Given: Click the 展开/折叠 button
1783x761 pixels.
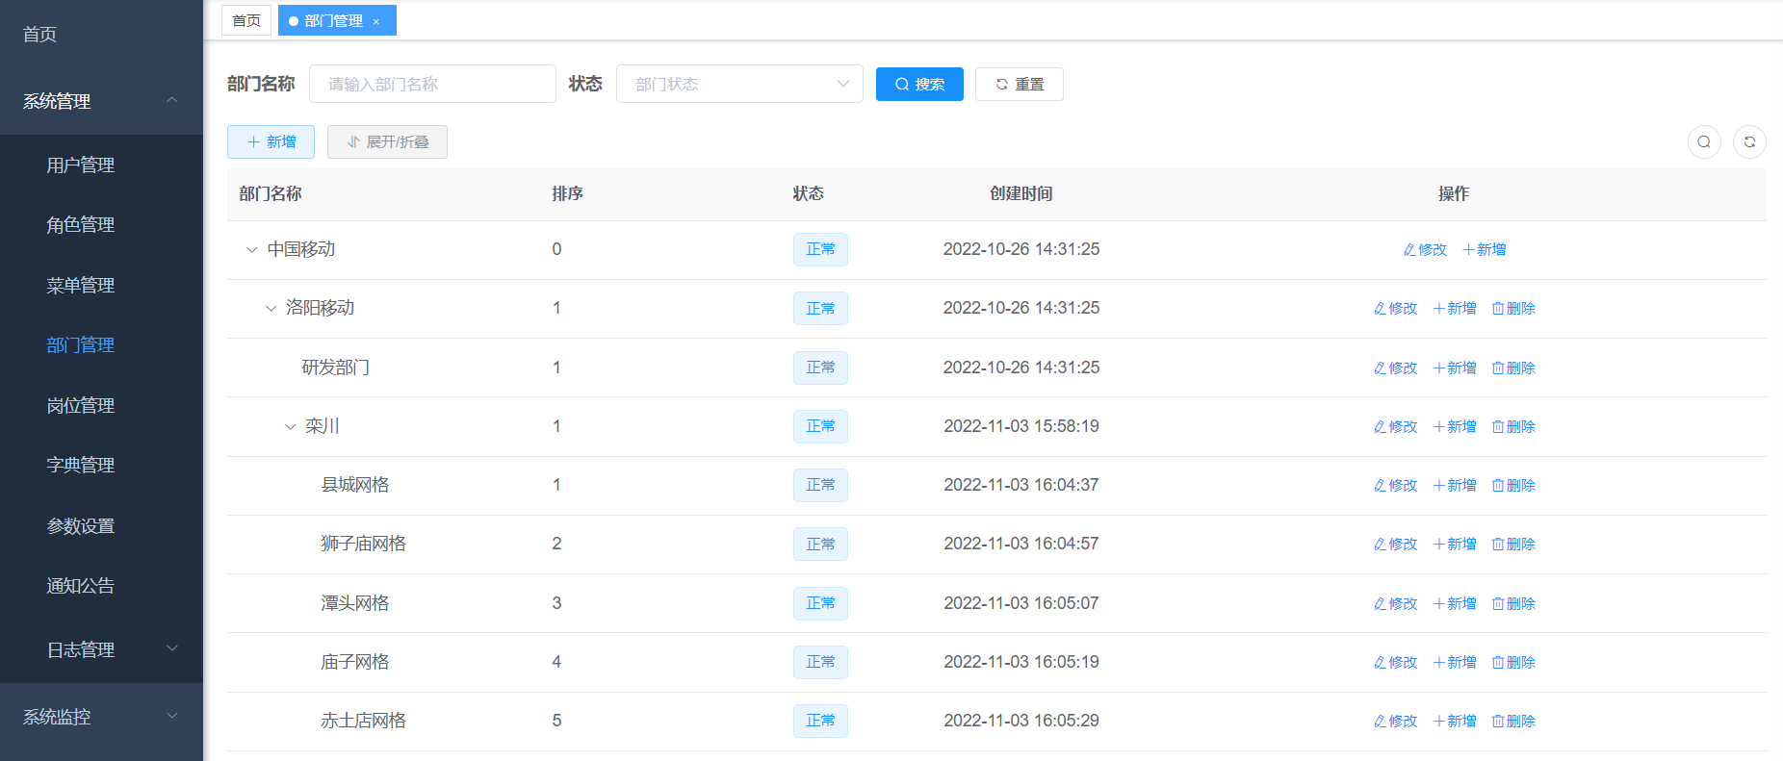Looking at the screenshot, I should point(387,141).
